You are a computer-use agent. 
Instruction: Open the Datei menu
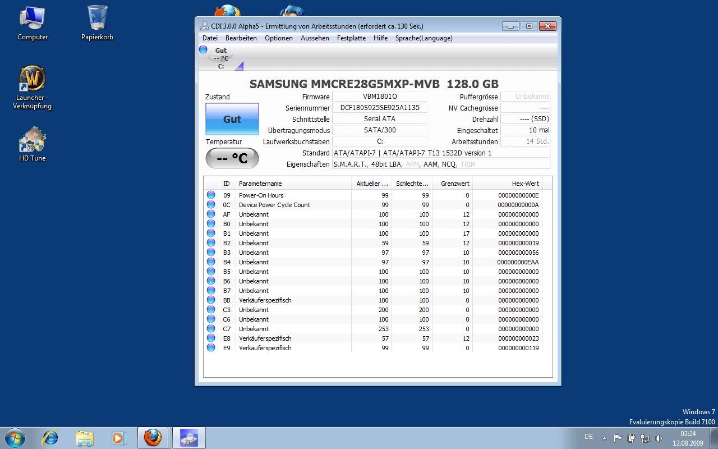(210, 38)
